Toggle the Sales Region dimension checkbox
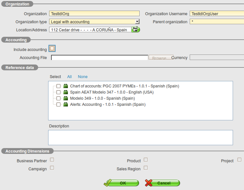This screenshot has width=244, height=190. point(146,168)
